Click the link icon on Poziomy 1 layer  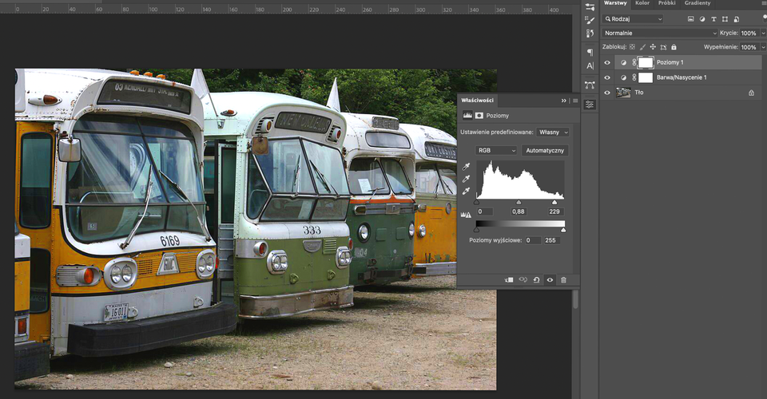pyautogui.click(x=634, y=62)
